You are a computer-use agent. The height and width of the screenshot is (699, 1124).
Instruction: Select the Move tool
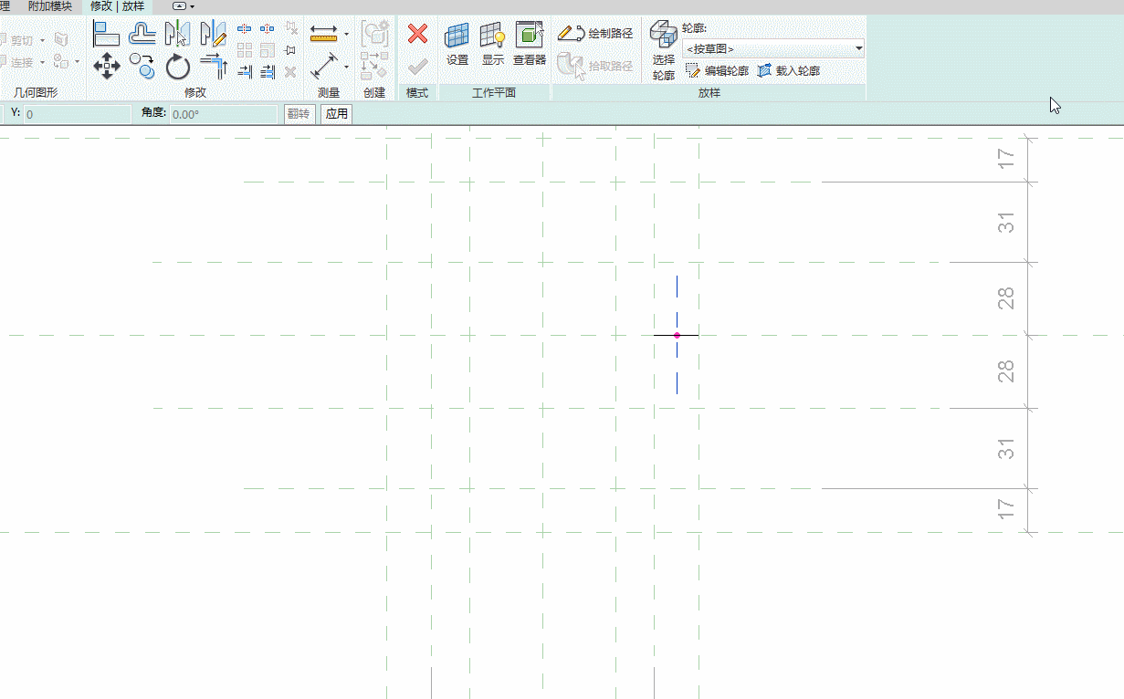107,66
